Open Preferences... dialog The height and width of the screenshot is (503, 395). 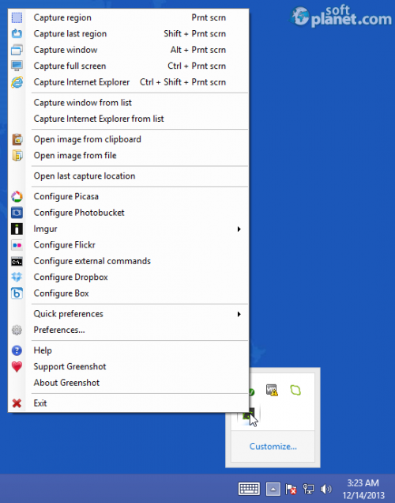click(129, 330)
